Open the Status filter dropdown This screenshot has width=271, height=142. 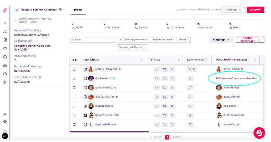click(x=184, y=39)
